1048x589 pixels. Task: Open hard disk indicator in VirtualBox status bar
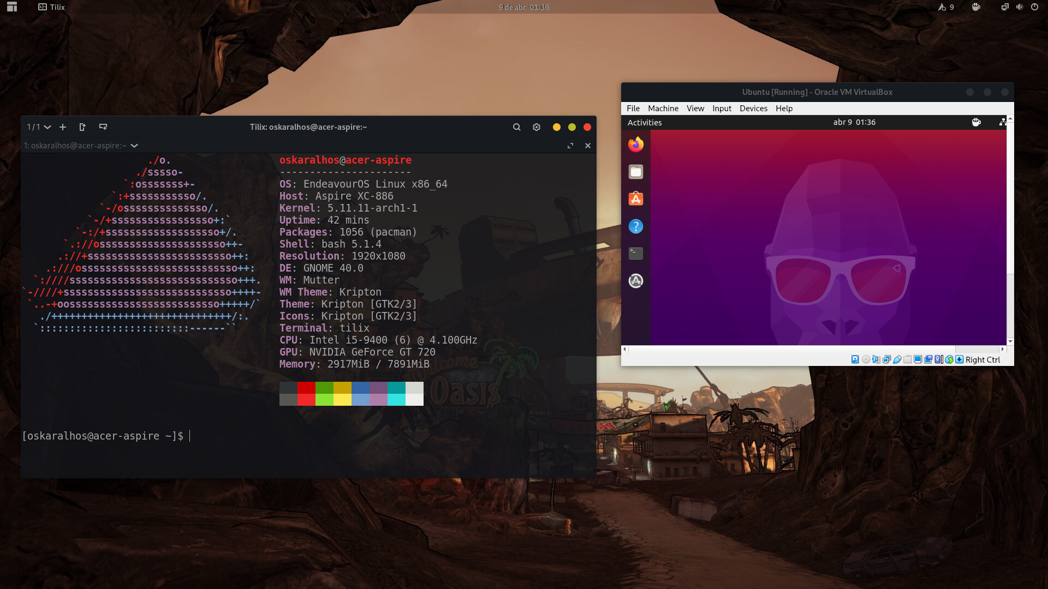pos(855,359)
